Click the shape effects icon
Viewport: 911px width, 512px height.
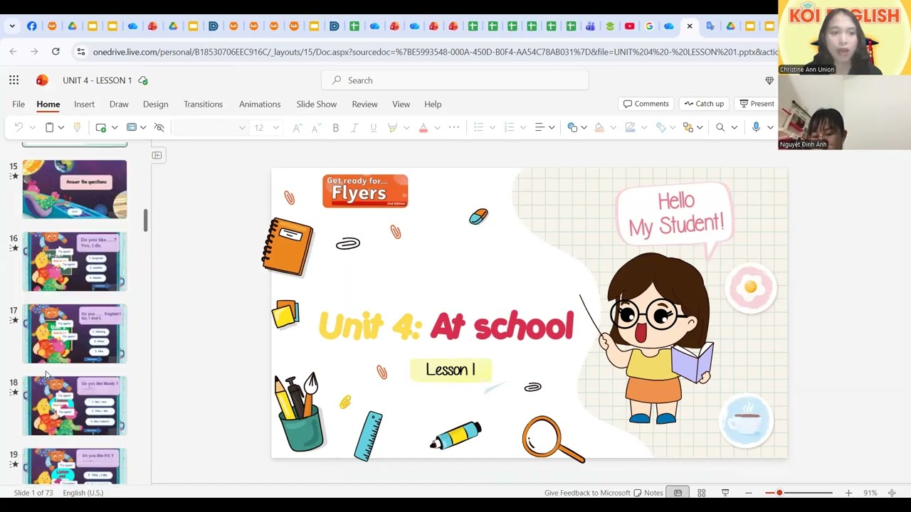click(x=661, y=127)
